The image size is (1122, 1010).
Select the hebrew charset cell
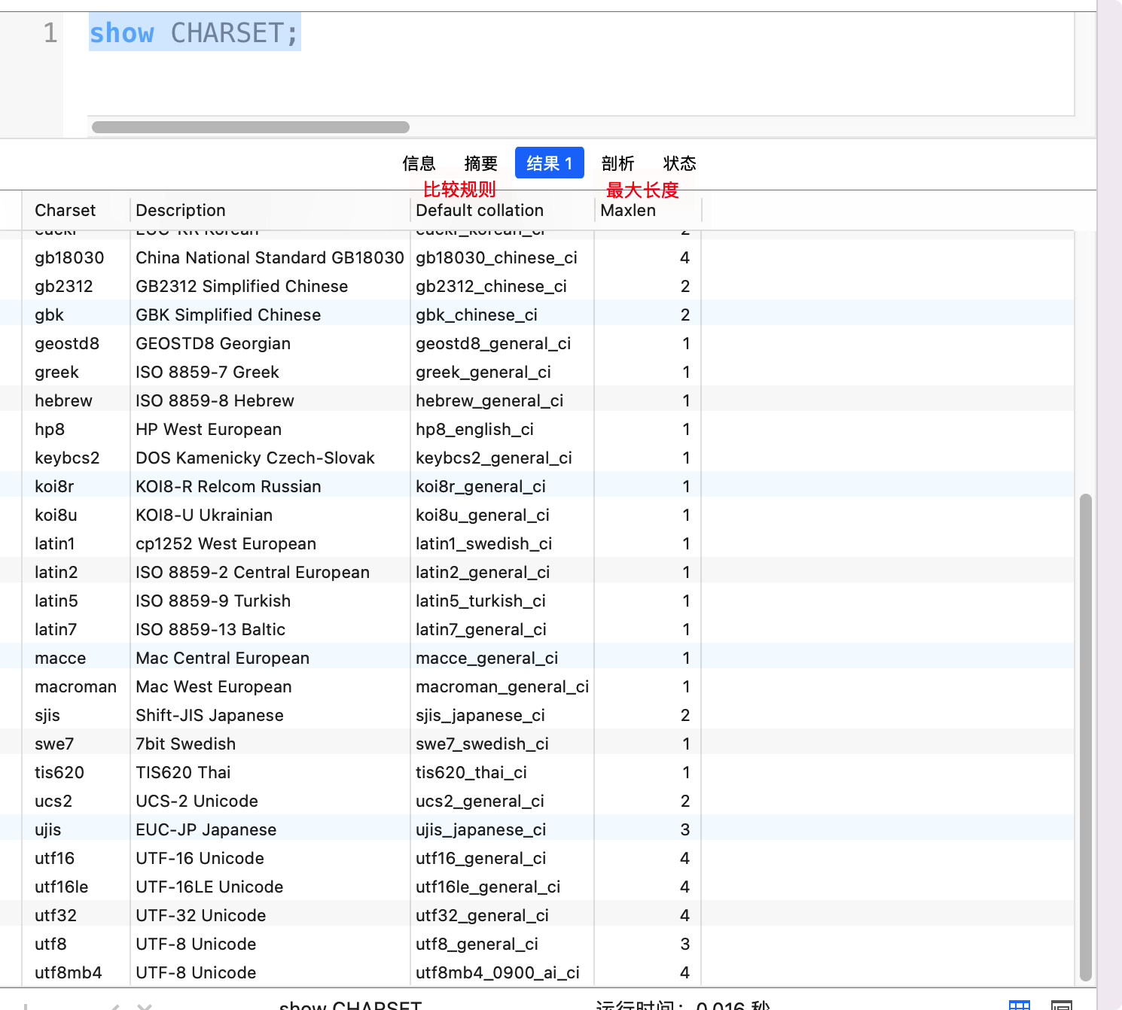(x=63, y=400)
